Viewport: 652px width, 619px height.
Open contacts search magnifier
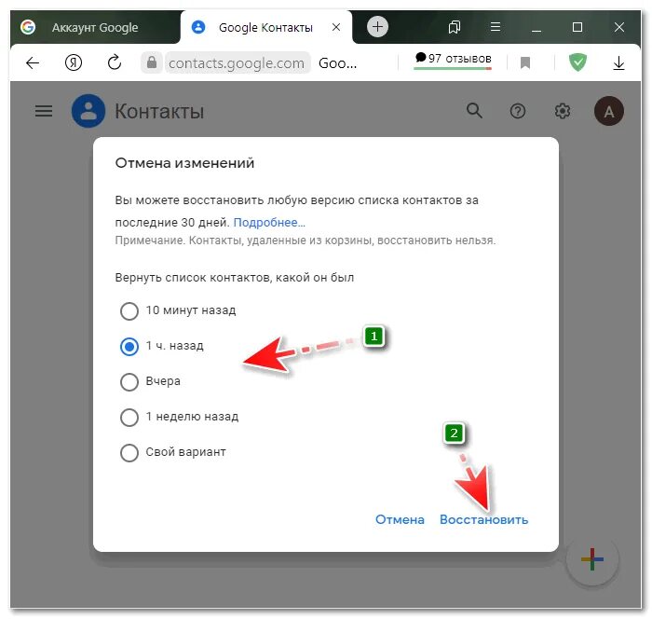[474, 111]
